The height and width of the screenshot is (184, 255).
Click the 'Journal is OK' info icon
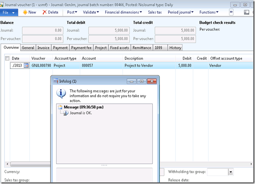pyautogui.click(x=66, y=113)
